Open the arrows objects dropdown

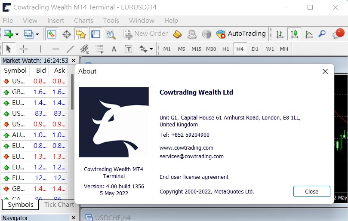(x=151, y=49)
